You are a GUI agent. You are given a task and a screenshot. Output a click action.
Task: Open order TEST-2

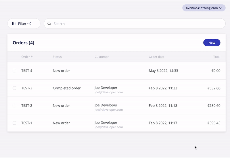coord(27,105)
